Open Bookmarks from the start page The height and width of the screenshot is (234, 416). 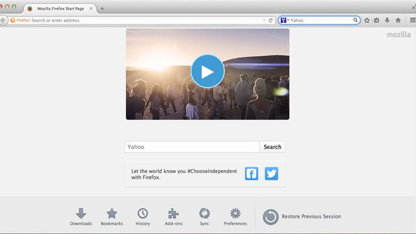coord(112,216)
